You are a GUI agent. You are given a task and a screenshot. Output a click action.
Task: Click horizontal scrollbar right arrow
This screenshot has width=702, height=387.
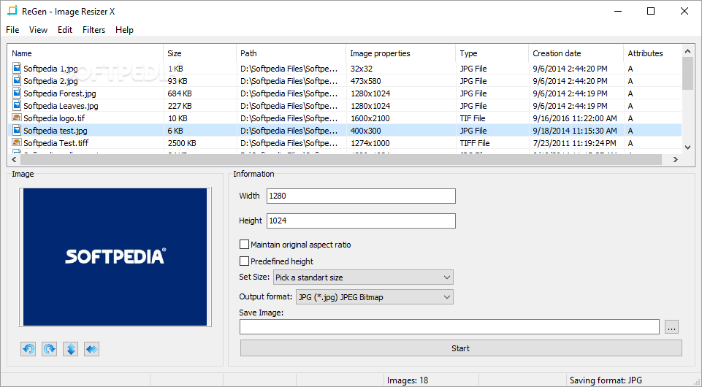pyautogui.click(x=676, y=159)
